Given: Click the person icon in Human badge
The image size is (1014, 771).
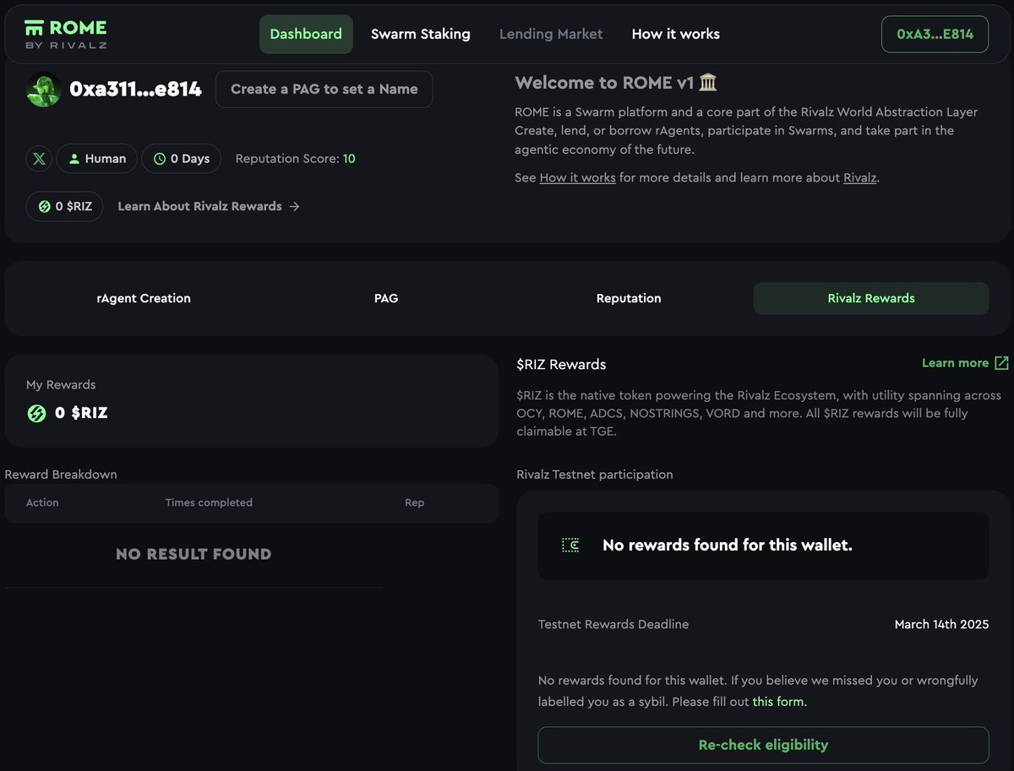Looking at the screenshot, I should tap(74, 159).
